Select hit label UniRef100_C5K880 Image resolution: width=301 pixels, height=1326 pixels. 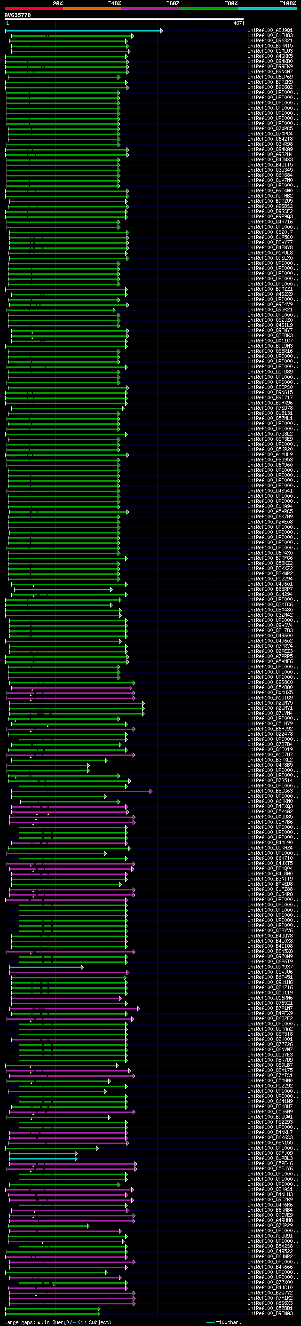pos(270,687)
